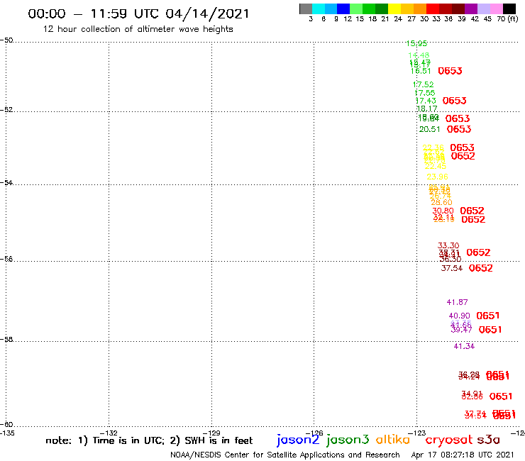Select the yellow legend swatch
Screen dimensions: 525x461
coord(394,9)
